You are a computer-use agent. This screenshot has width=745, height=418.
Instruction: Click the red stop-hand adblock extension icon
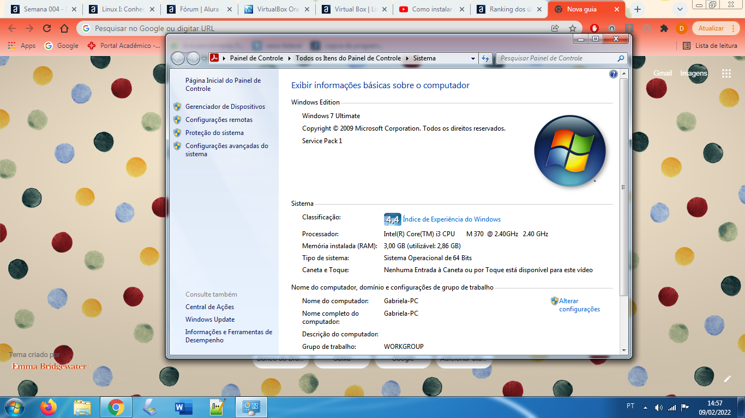click(594, 28)
